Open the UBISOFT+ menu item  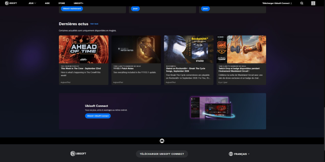coord(78,3)
